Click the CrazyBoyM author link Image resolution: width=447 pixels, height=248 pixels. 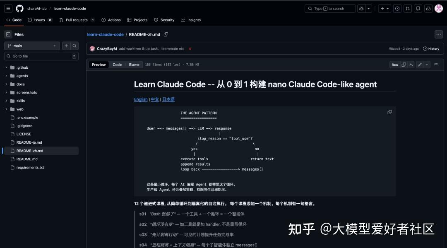(107, 49)
